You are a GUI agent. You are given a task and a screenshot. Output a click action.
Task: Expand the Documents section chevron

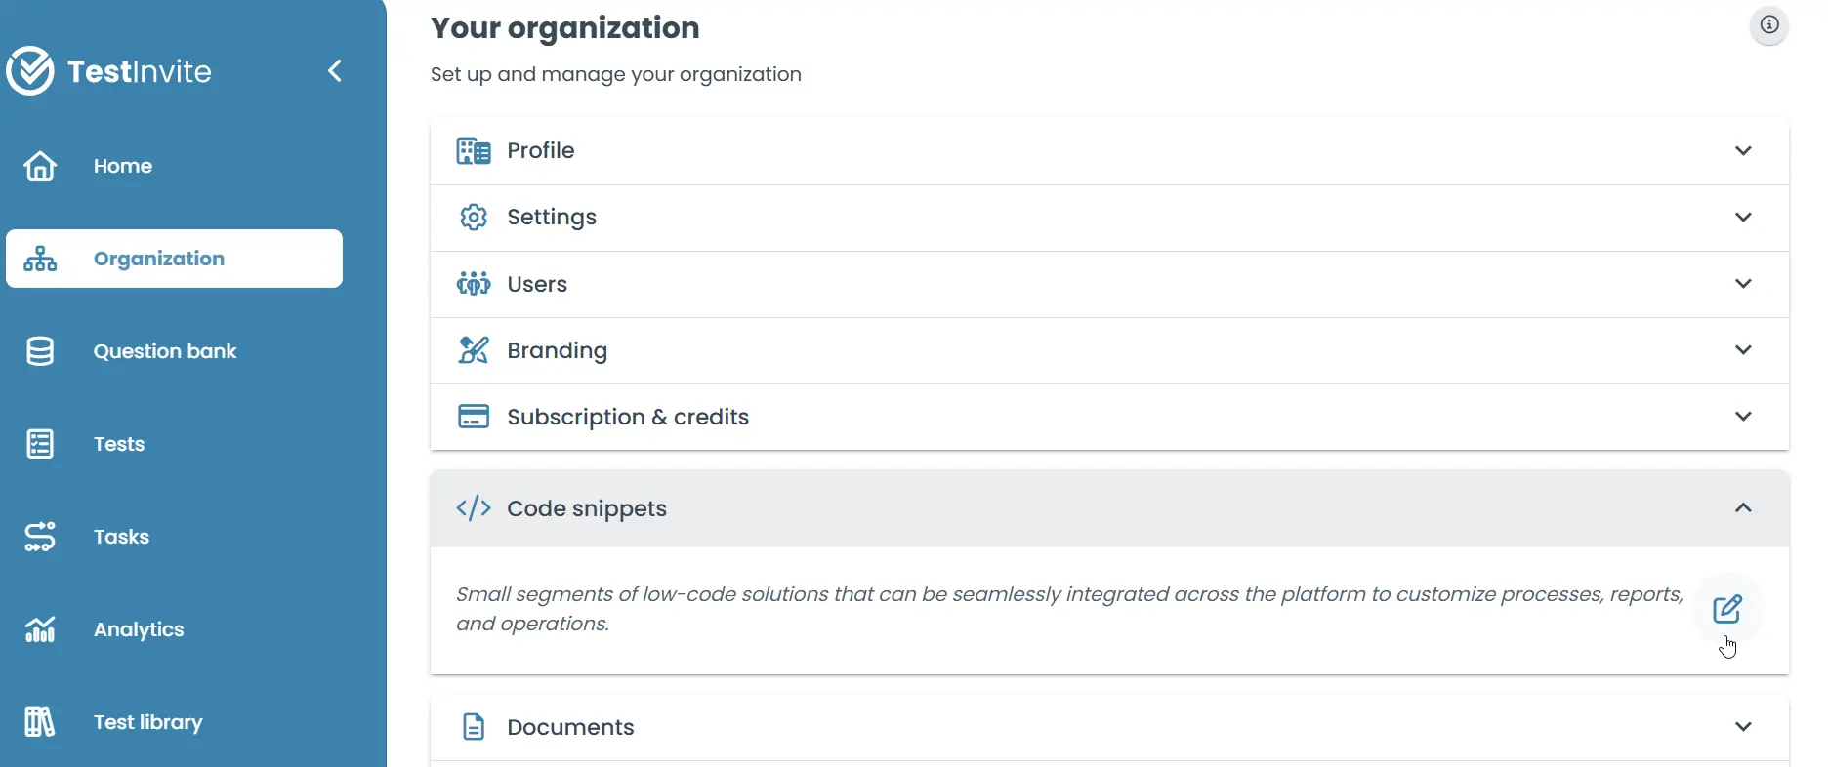click(1743, 726)
